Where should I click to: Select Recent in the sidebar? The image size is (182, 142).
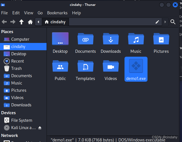17,61
